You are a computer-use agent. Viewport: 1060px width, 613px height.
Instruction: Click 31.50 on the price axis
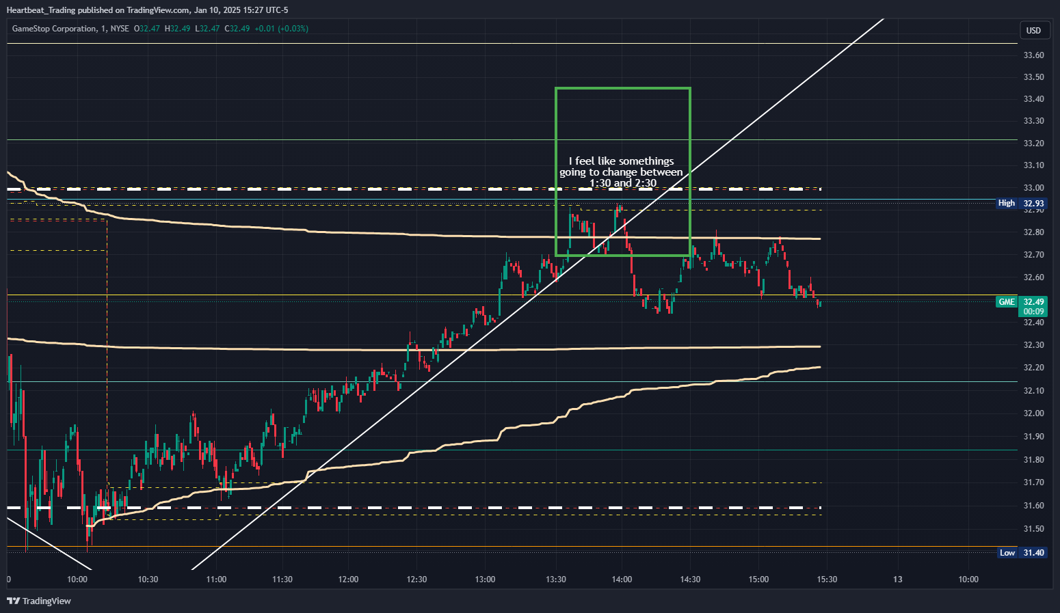(1033, 529)
